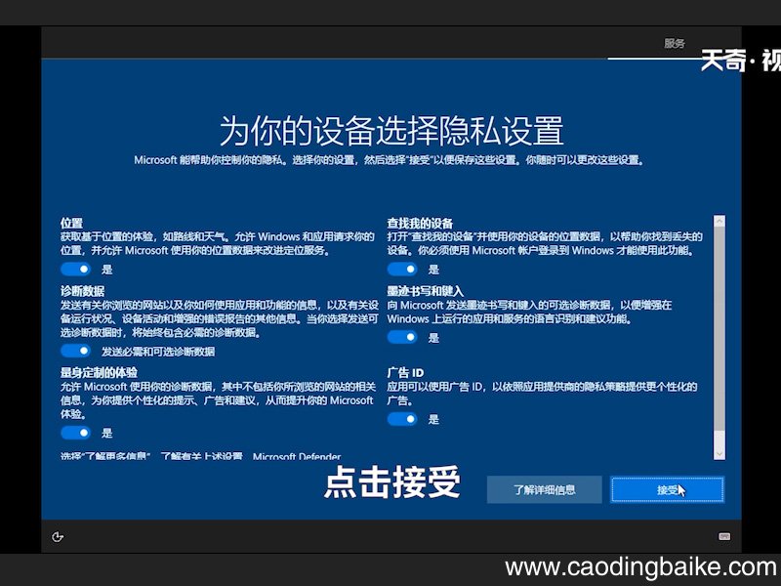
Task: Click the 发送必需和可选诊断数据 label
Action: point(158,352)
